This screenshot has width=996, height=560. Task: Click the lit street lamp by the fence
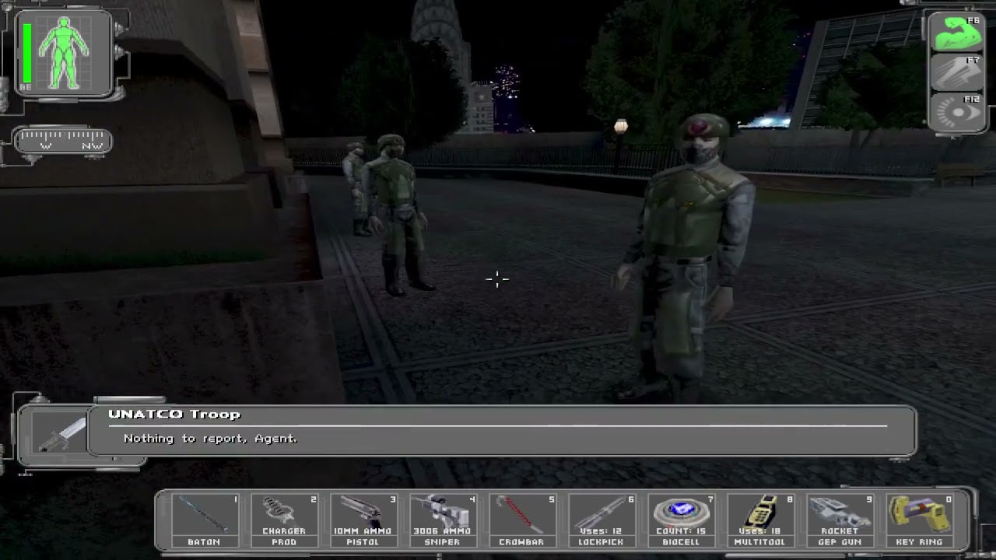[620, 127]
